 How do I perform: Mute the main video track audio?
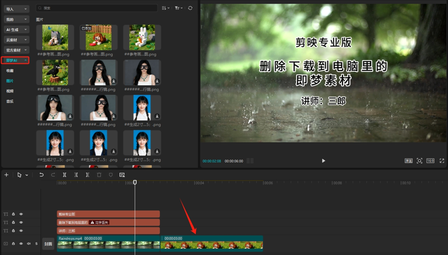pyautogui.click(x=29, y=244)
